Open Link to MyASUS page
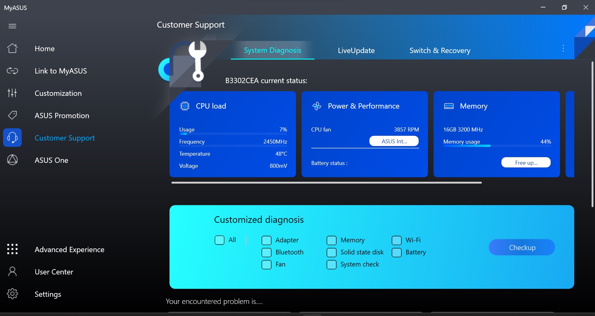 (61, 71)
